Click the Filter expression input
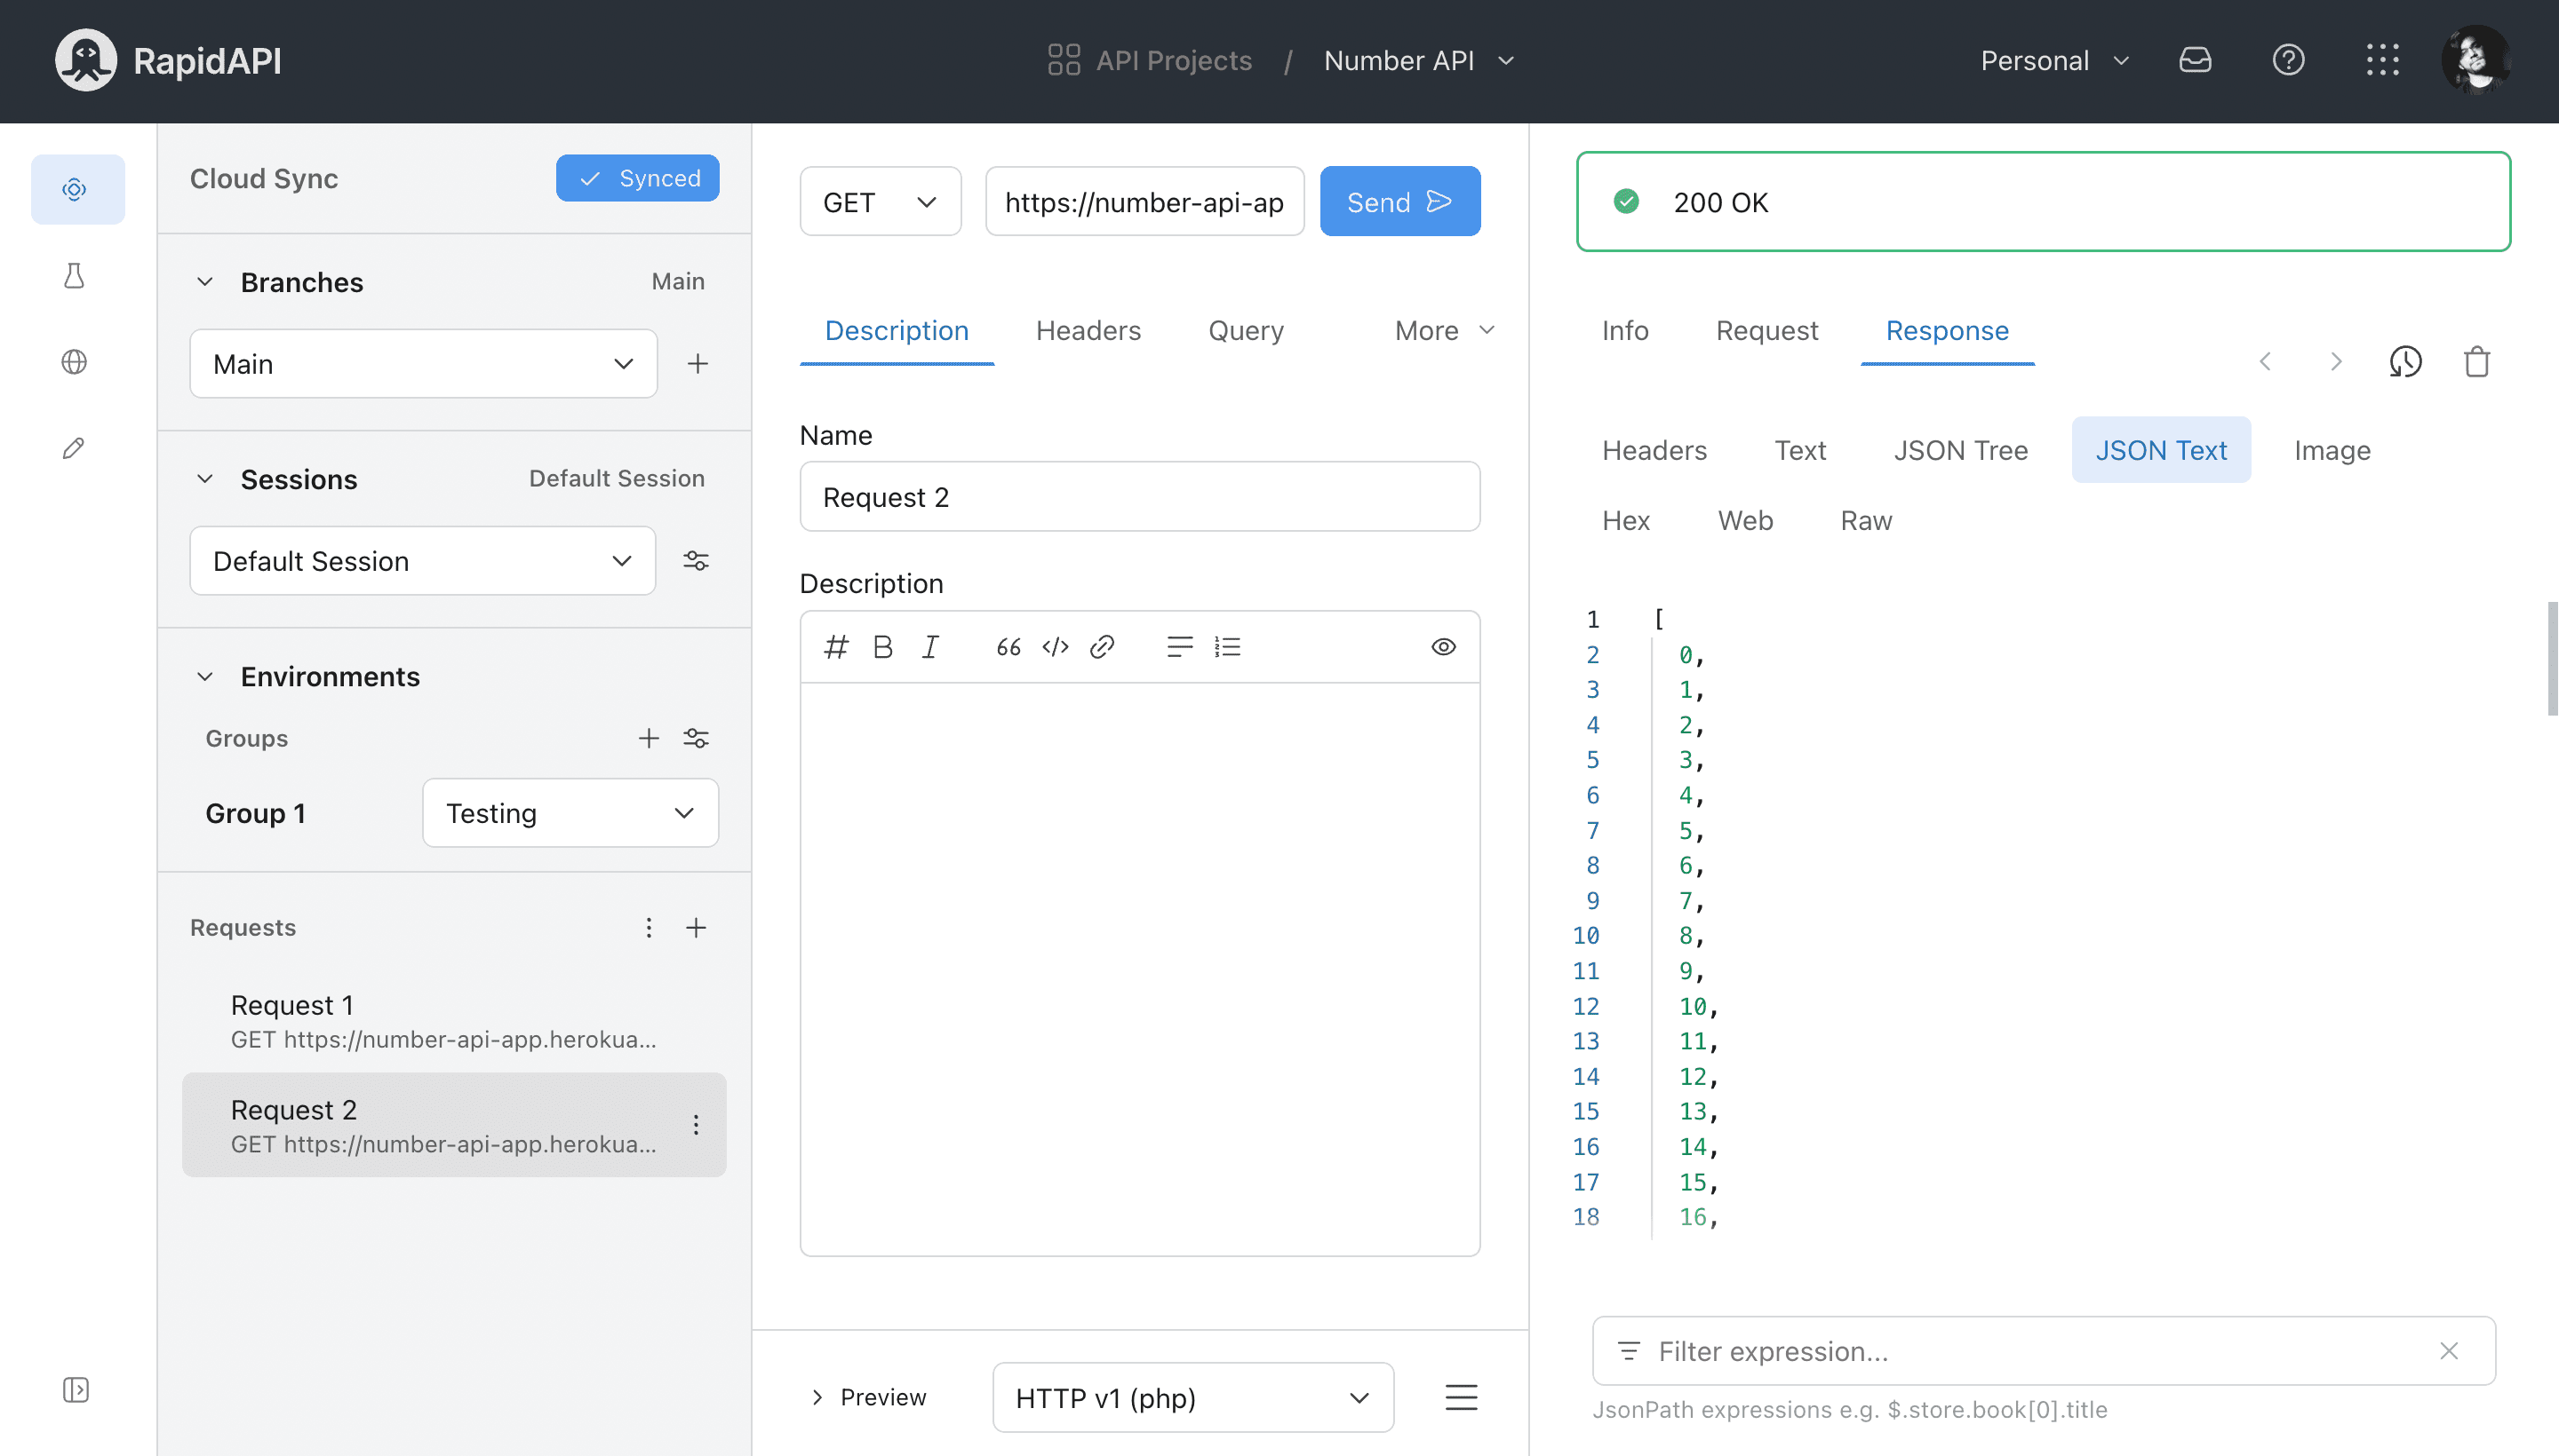The height and width of the screenshot is (1456, 2559). [2042, 1352]
